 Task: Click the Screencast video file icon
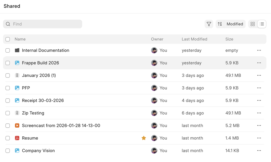[x=17, y=126]
